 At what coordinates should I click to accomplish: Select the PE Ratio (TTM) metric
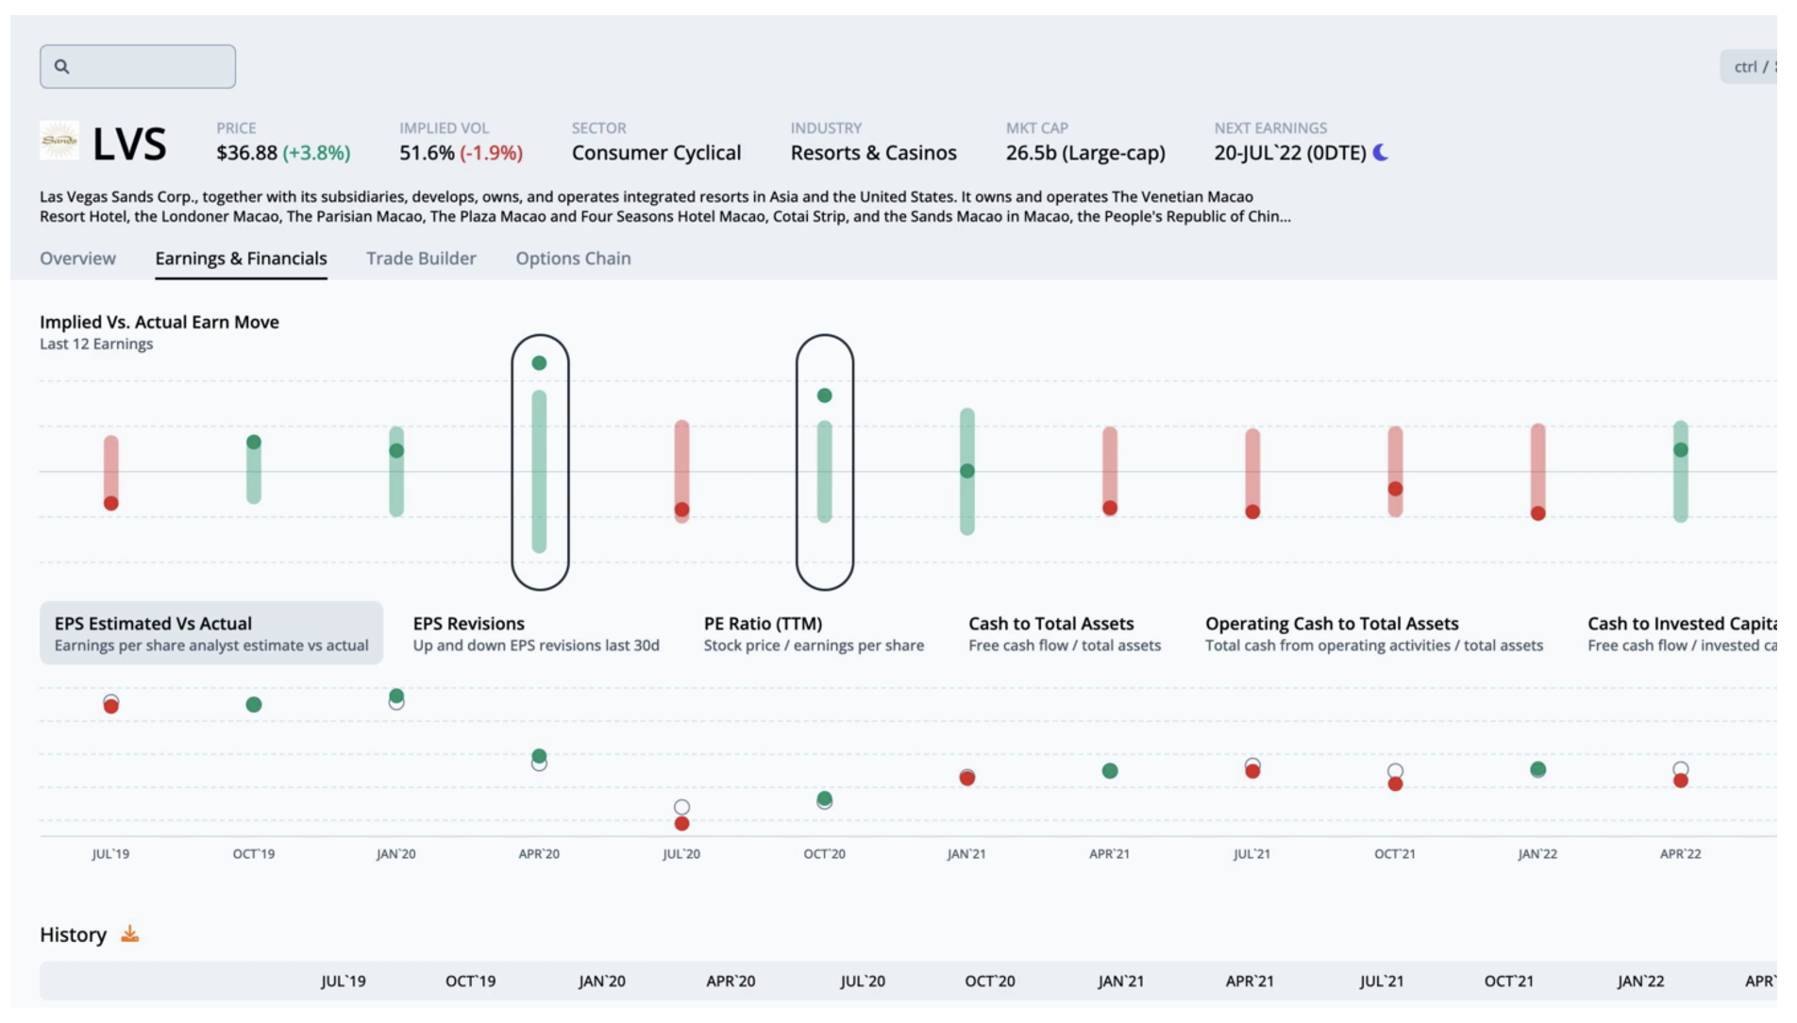click(x=813, y=633)
